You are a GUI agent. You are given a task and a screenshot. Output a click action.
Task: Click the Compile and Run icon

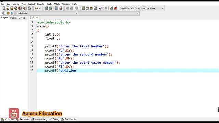(91, 8)
